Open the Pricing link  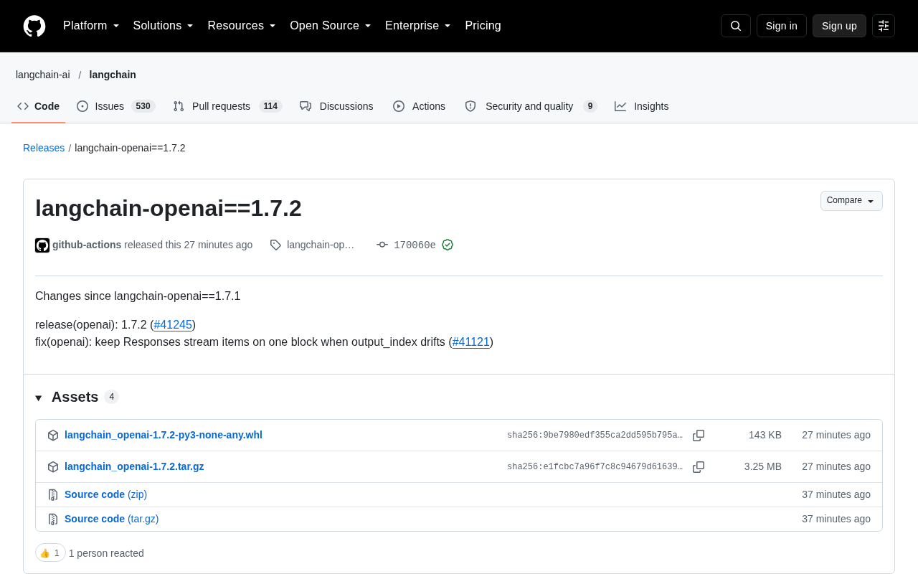[483, 26]
